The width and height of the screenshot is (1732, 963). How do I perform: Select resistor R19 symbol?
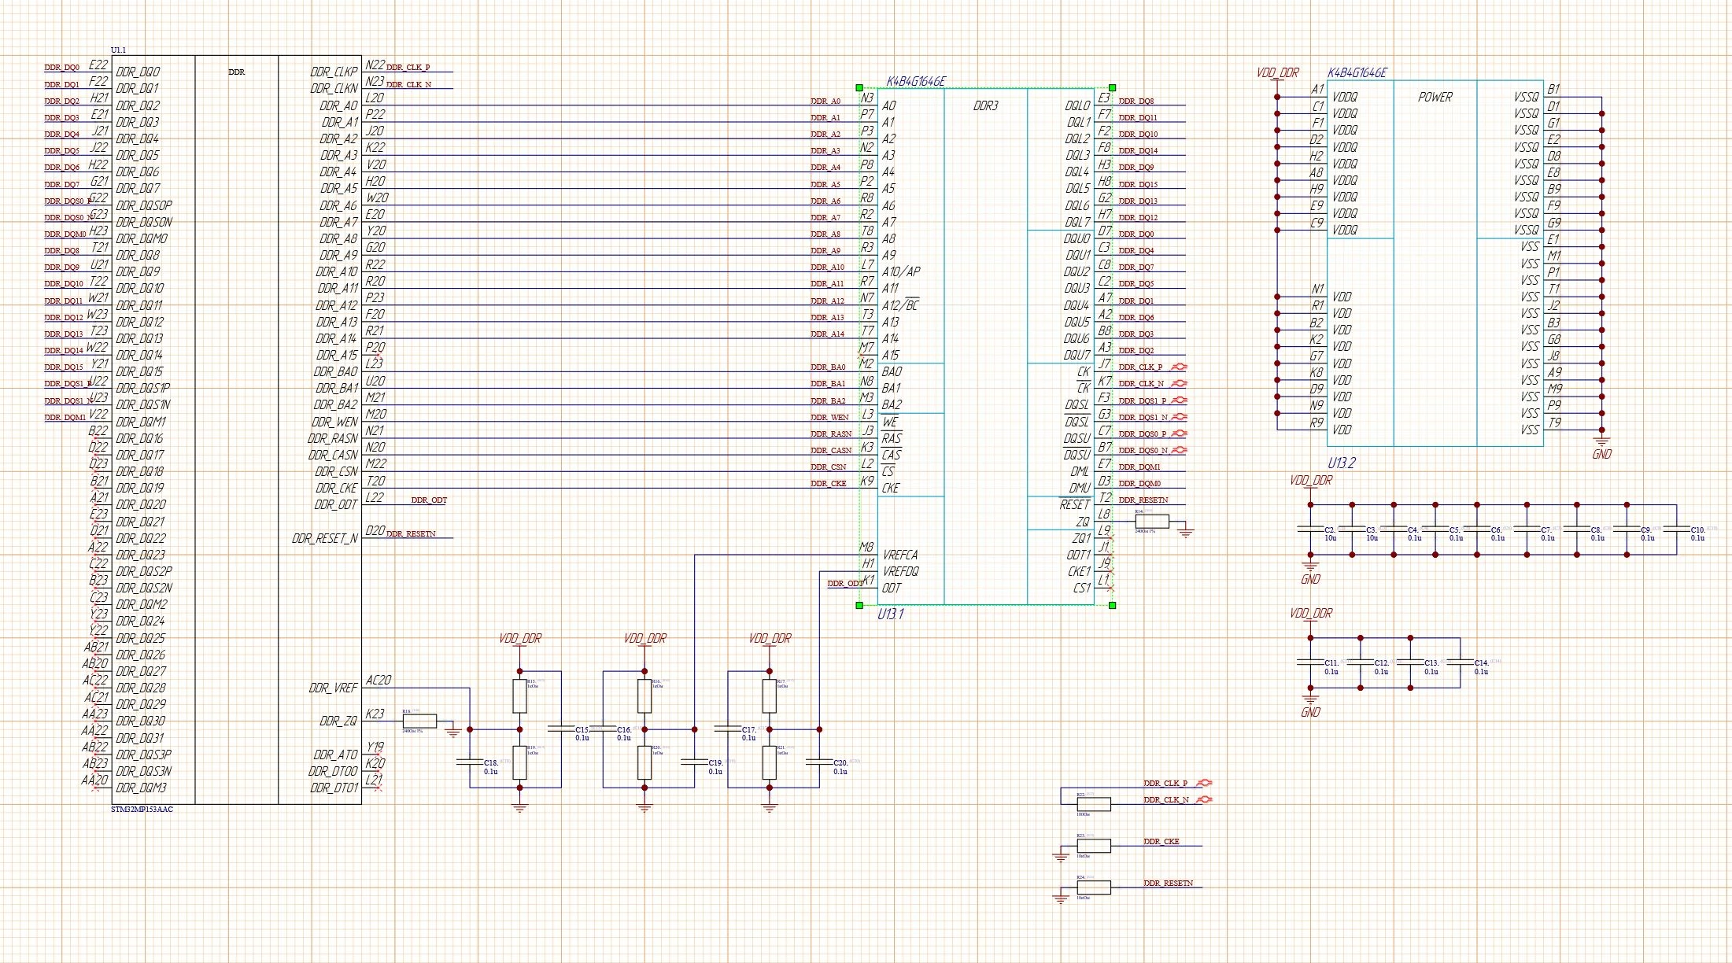point(519,763)
